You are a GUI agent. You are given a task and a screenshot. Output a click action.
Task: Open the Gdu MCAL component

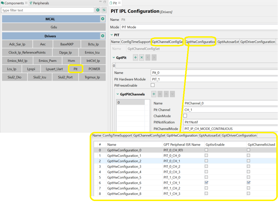pyautogui.click(x=54, y=27)
